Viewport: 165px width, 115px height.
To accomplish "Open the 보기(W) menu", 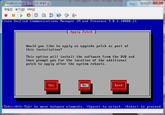I will click(x=20, y=9).
